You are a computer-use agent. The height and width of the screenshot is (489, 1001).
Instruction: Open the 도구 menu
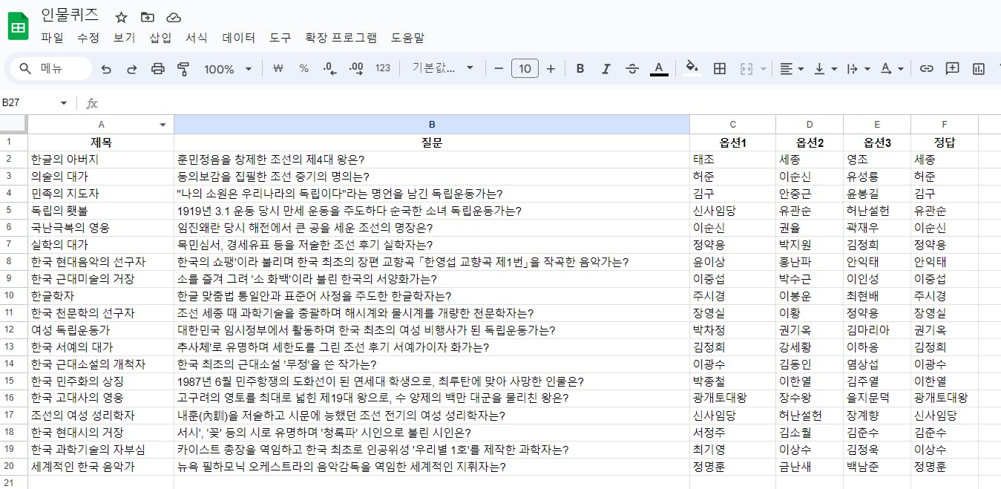[280, 38]
